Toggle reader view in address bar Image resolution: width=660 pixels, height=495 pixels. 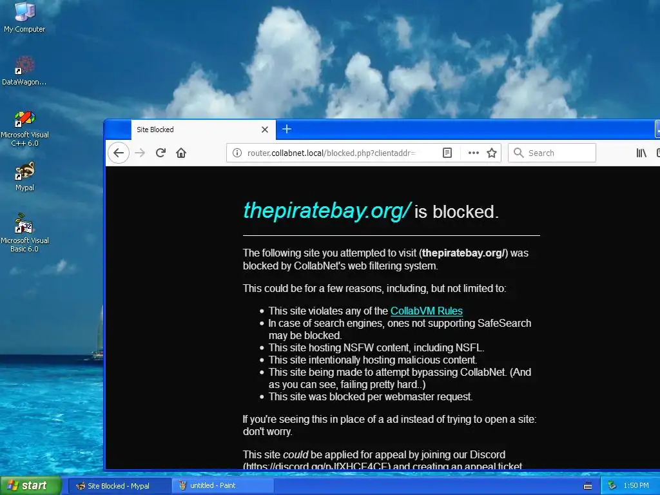[x=447, y=153]
